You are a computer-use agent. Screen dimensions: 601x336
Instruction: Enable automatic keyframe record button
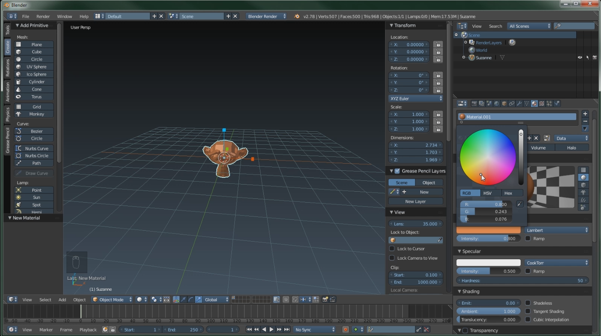click(346, 330)
